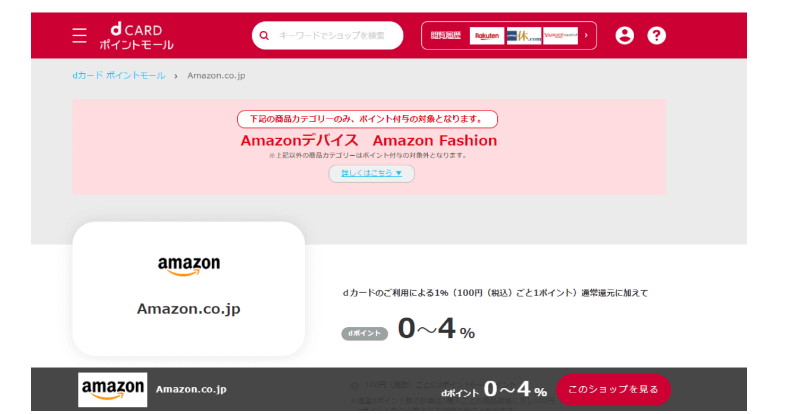The width and height of the screenshot is (790, 414).
Task: Open Yahoo! shopping from browsing history
Action: (x=560, y=36)
